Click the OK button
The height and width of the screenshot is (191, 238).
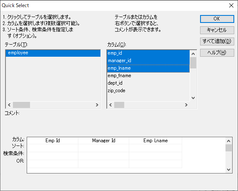pyautogui.click(x=217, y=19)
